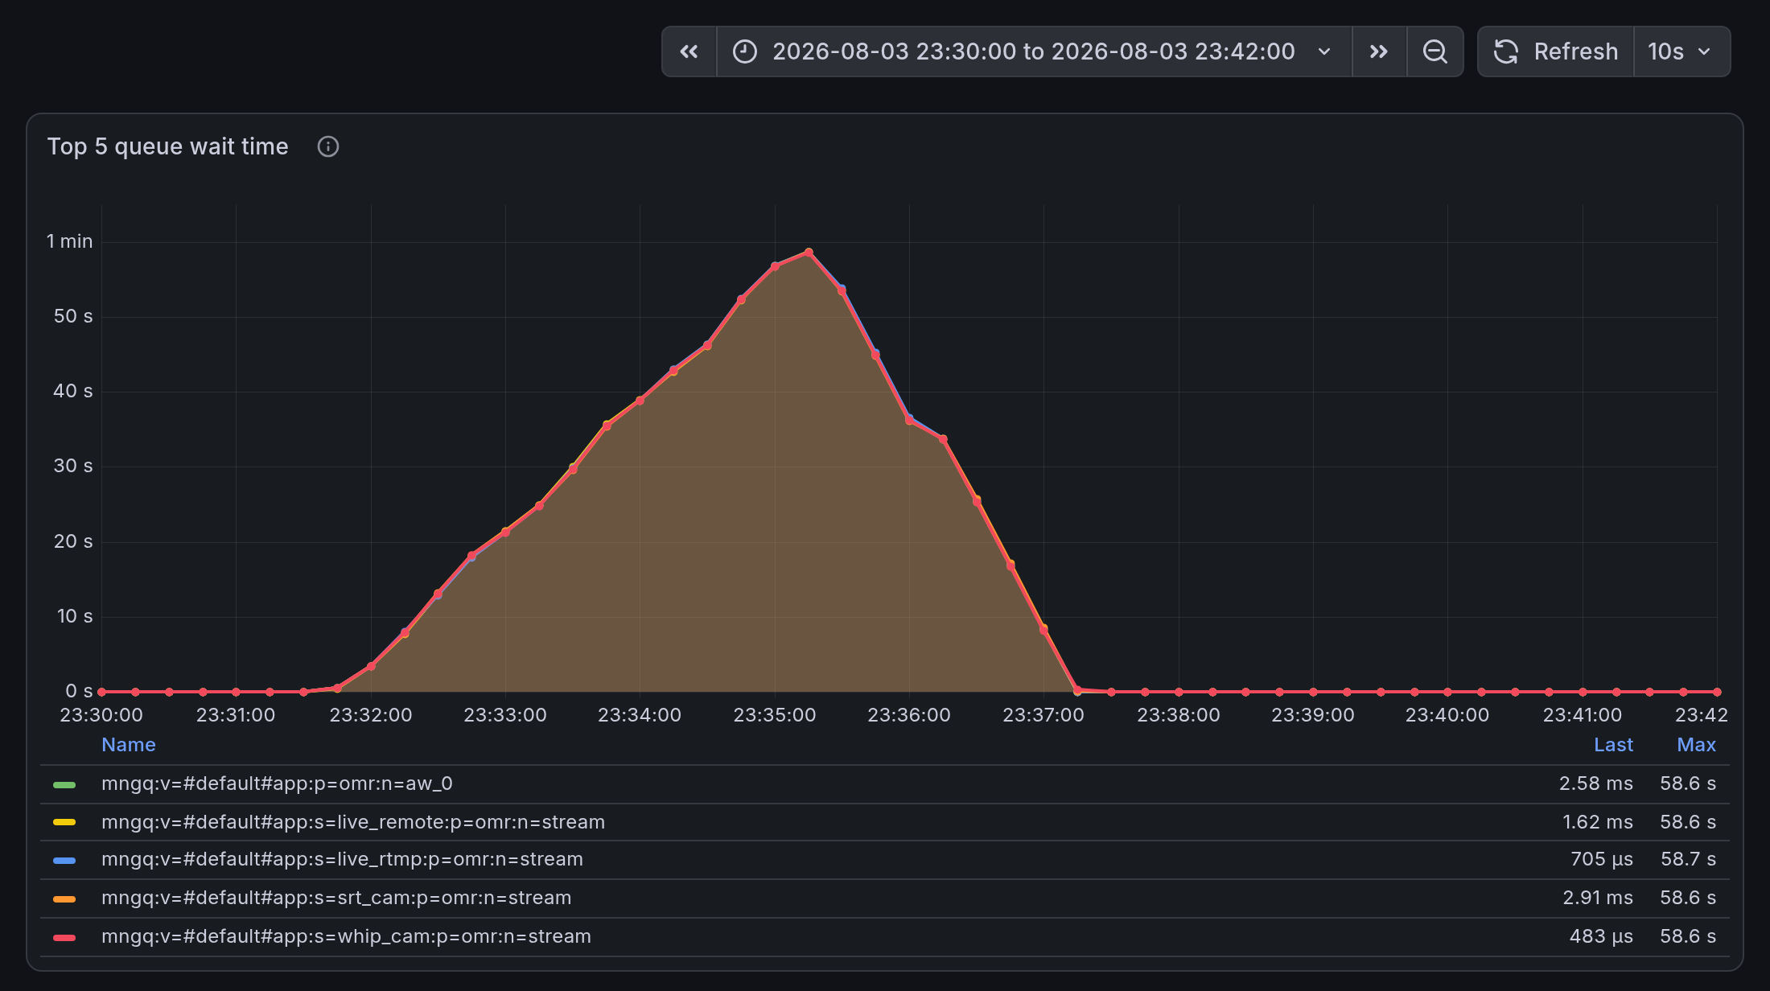Open the time range picker dropdown
The height and width of the screenshot is (991, 1770).
point(1034,51)
